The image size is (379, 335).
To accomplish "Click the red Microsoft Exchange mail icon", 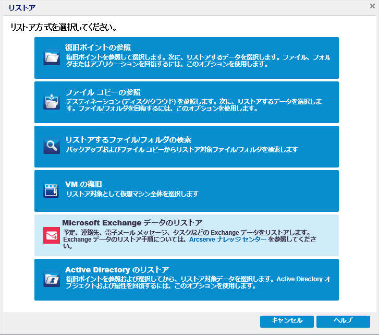I will 52,235.
